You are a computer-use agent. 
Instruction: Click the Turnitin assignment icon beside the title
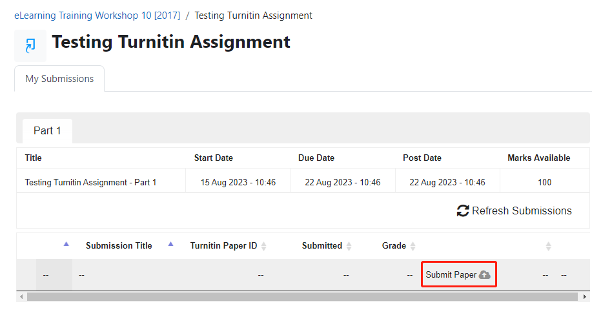(x=30, y=46)
